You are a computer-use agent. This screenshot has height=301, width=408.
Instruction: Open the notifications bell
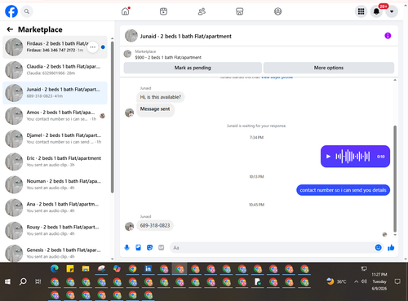pyautogui.click(x=376, y=11)
